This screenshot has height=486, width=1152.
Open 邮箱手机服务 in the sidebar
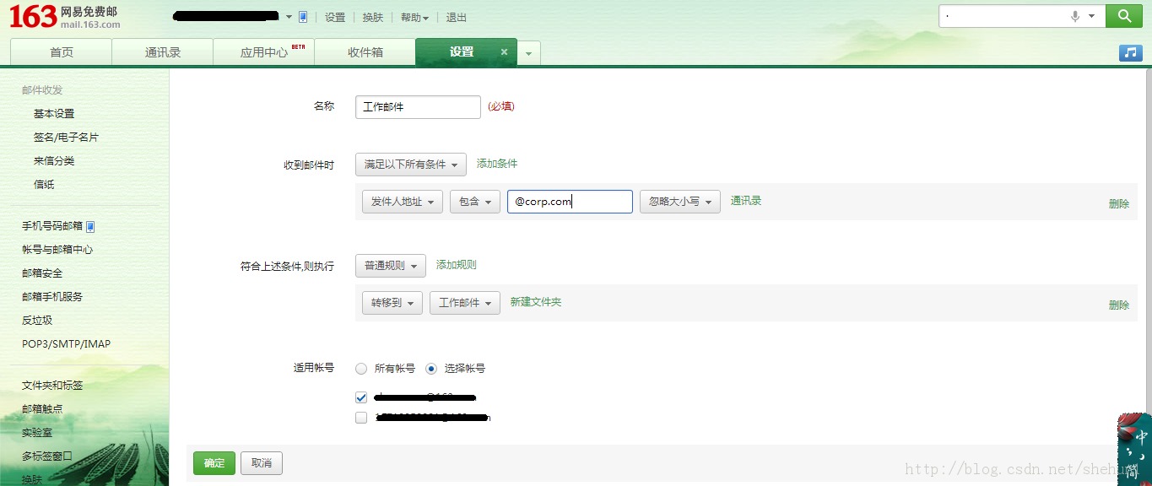(x=52, y=297)
